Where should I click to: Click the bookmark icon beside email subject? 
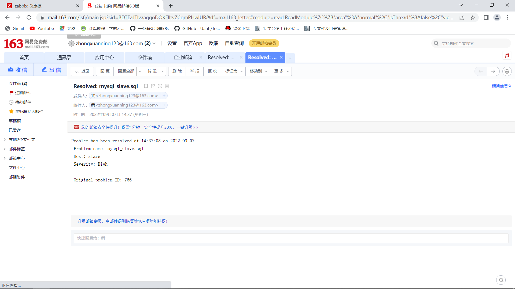(x=146, y=86)
